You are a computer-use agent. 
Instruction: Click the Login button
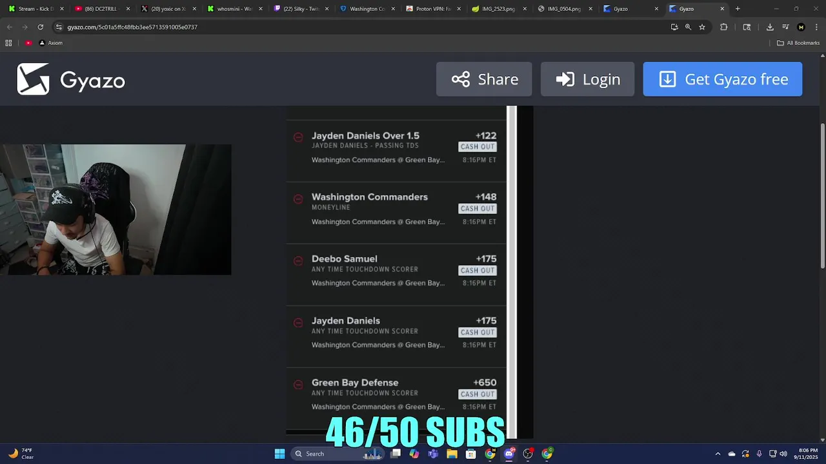coord(587,79)
